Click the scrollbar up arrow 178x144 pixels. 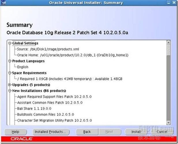pyautogui.click(x=168, y=42)
